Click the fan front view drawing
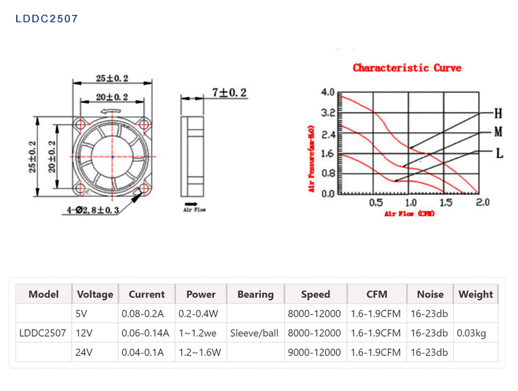This screenshot has width=518, height=391. [x=113, y=157]
